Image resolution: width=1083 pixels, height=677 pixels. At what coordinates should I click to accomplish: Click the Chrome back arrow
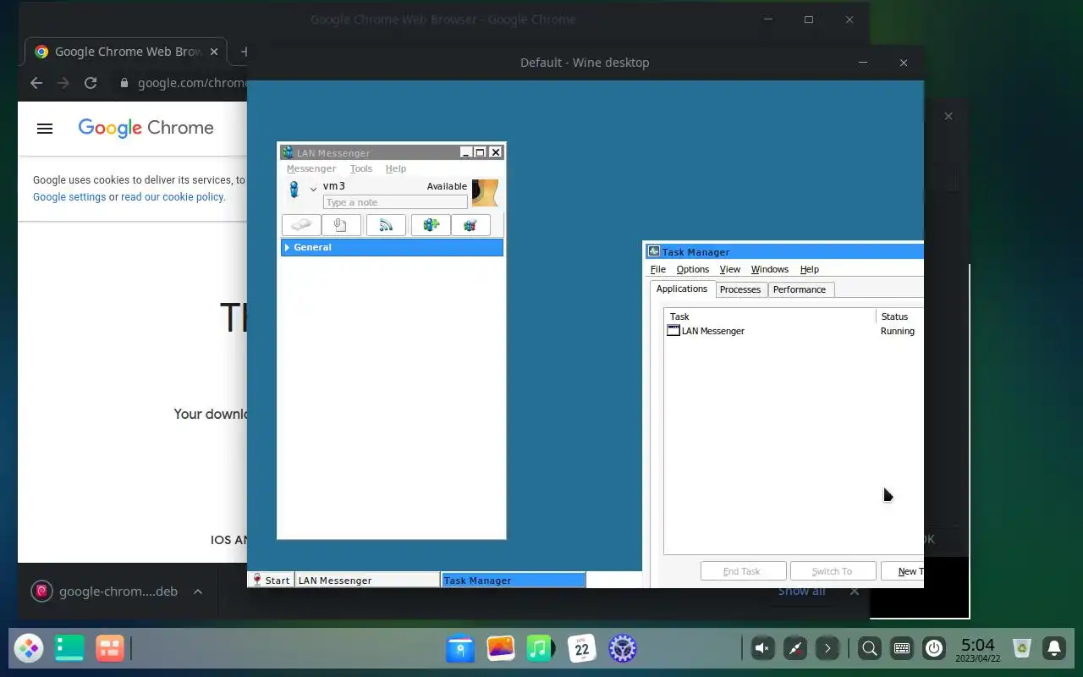[36, 83]
